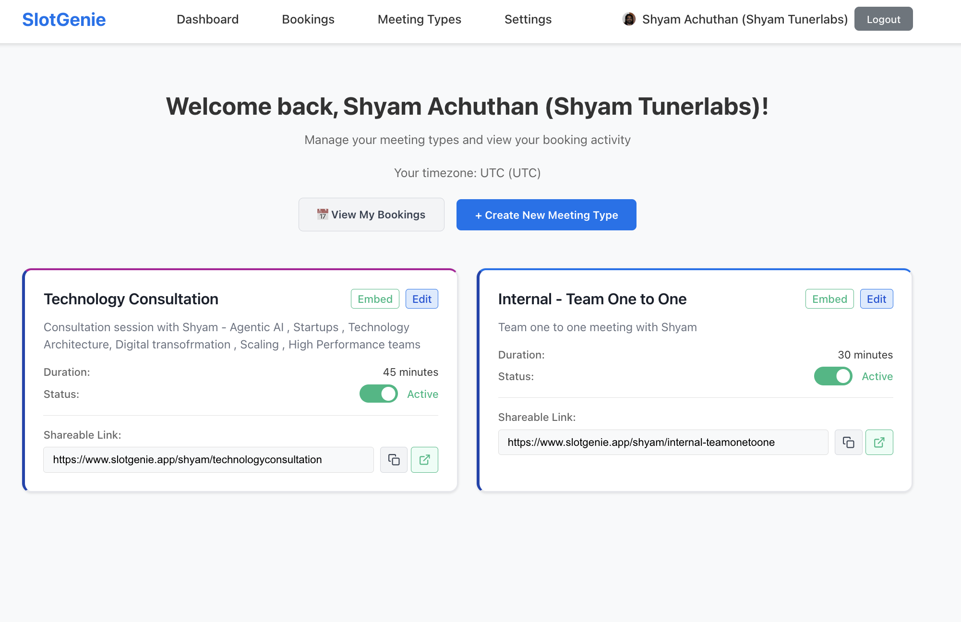This screenshot has height=622, width=961.
Task: Embed the Technology Consultation meeting
Action: click(x=375, y=299)
